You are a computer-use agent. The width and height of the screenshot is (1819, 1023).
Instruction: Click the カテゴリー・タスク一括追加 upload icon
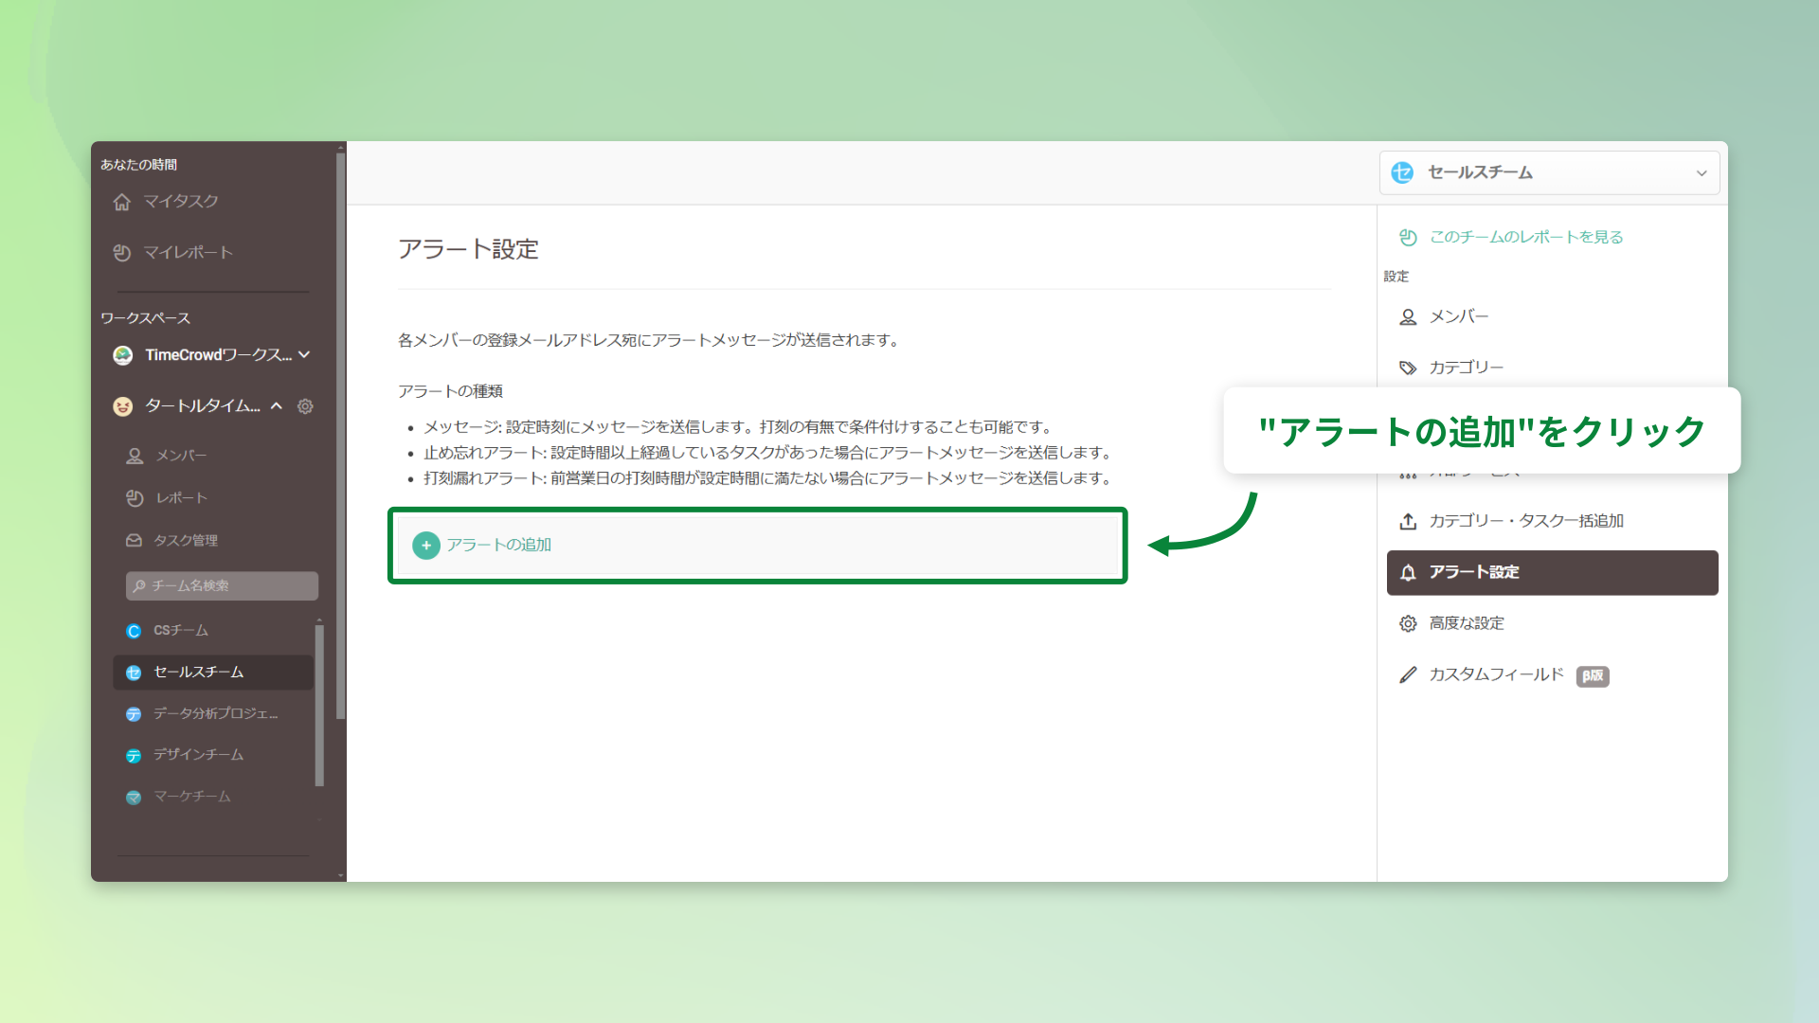(x=1408, y=520)
